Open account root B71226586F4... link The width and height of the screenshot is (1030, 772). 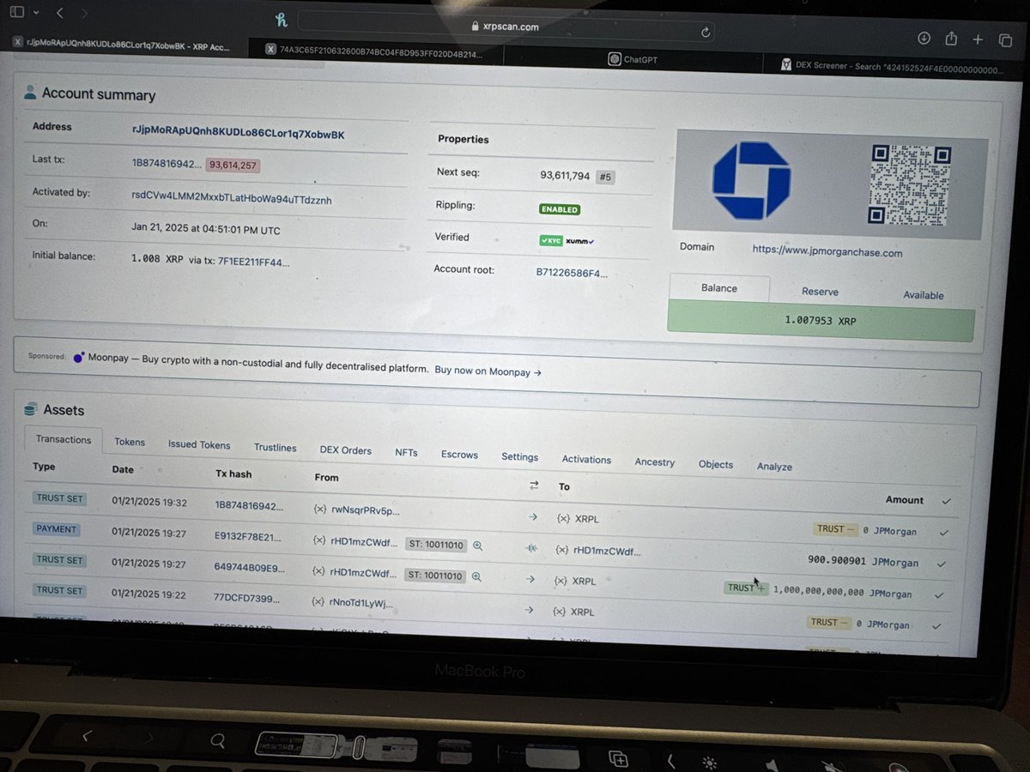point(573,273)
